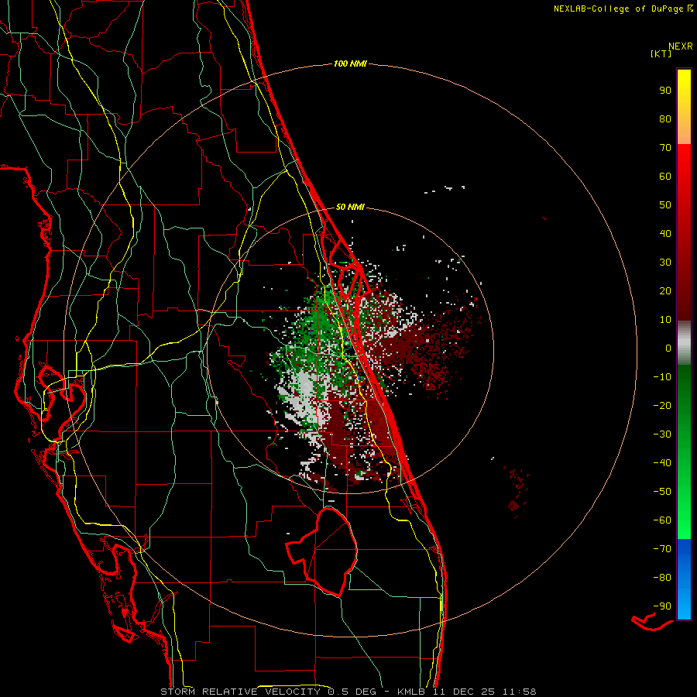
Task: Click the 60 value on velocity scale
Action: click(665, 177)
